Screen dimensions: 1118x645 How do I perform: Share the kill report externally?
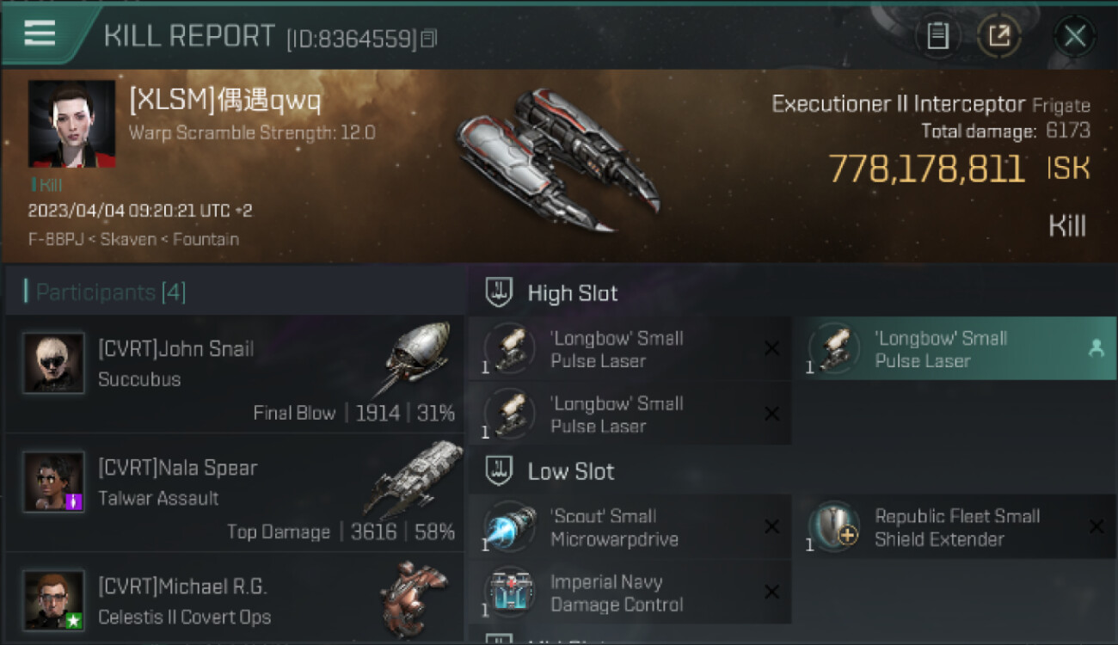tap(999, 36)
